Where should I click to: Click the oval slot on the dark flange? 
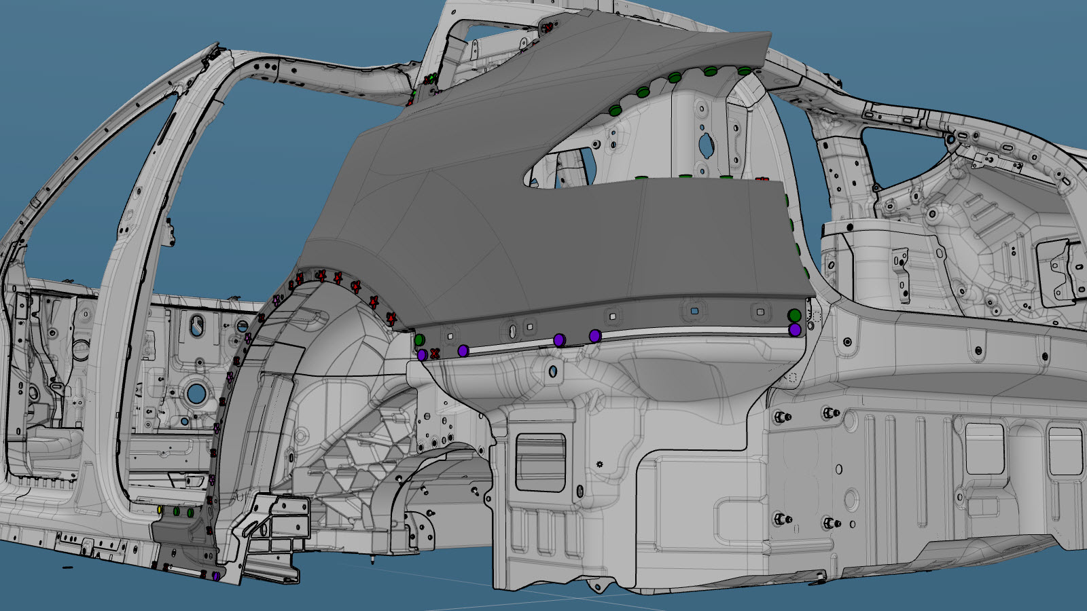pyautogui.click(x=512, y=331)
